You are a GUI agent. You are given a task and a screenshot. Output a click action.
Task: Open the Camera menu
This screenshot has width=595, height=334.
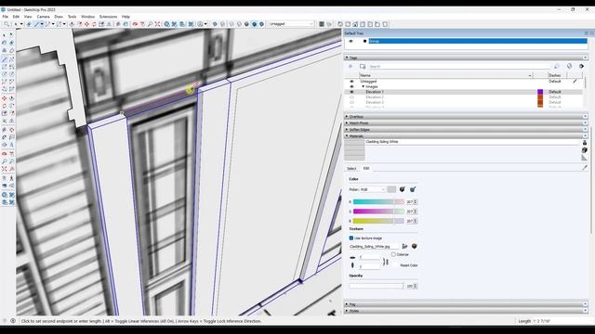click(x=43, y=17)
